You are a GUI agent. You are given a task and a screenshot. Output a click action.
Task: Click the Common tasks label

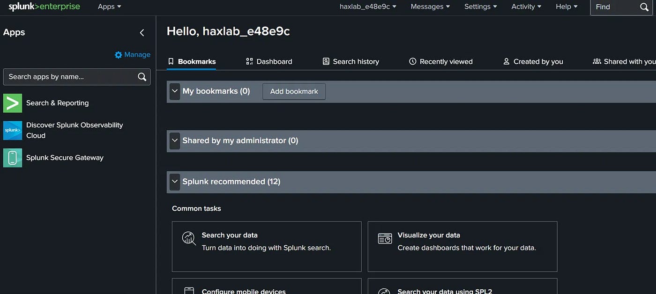pyautogui.click(x=196, y=208)
